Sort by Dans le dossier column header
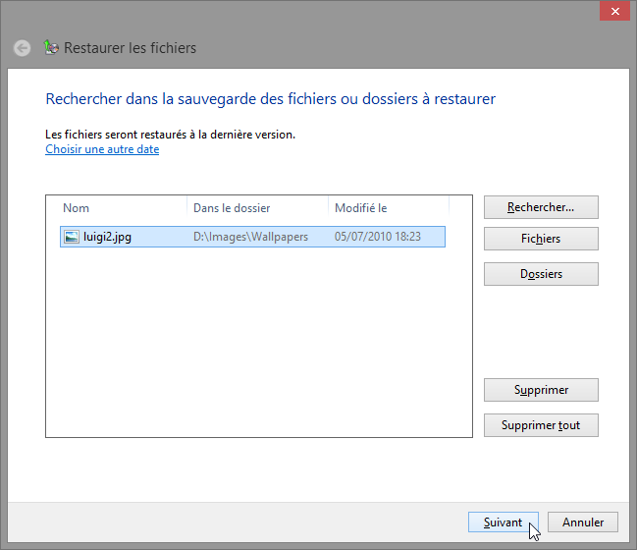 (257, 208)
